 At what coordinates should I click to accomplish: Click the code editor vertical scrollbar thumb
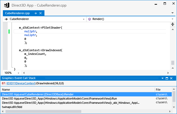(173, 63)
